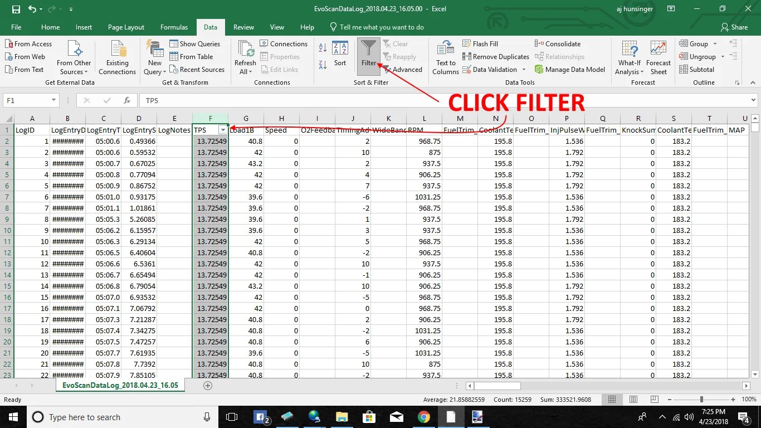The width and height of the screenshot is (761, 428).
Task: Click the zoom slider handle
Action: point(701,400)
